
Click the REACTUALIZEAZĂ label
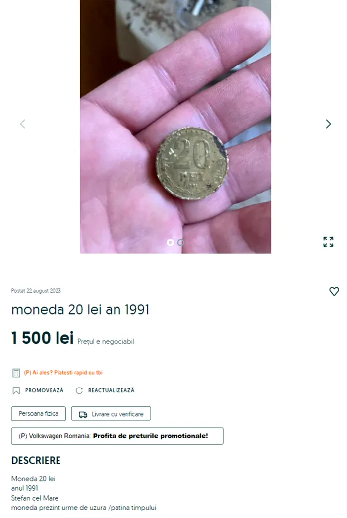click(111, 390)
